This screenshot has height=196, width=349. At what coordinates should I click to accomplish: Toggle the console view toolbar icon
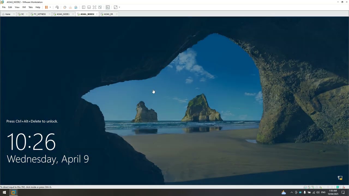108,7
